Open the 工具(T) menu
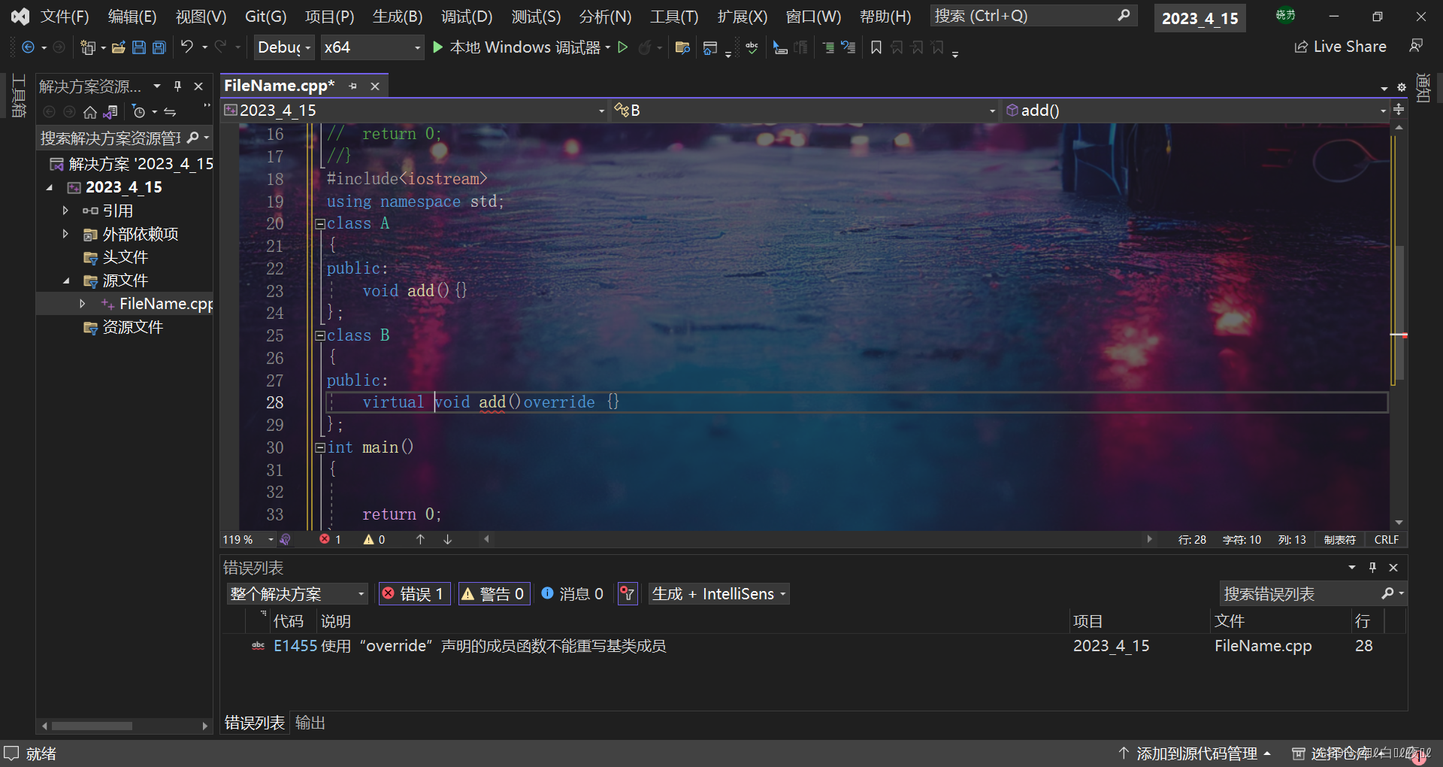 coord(674,17)
